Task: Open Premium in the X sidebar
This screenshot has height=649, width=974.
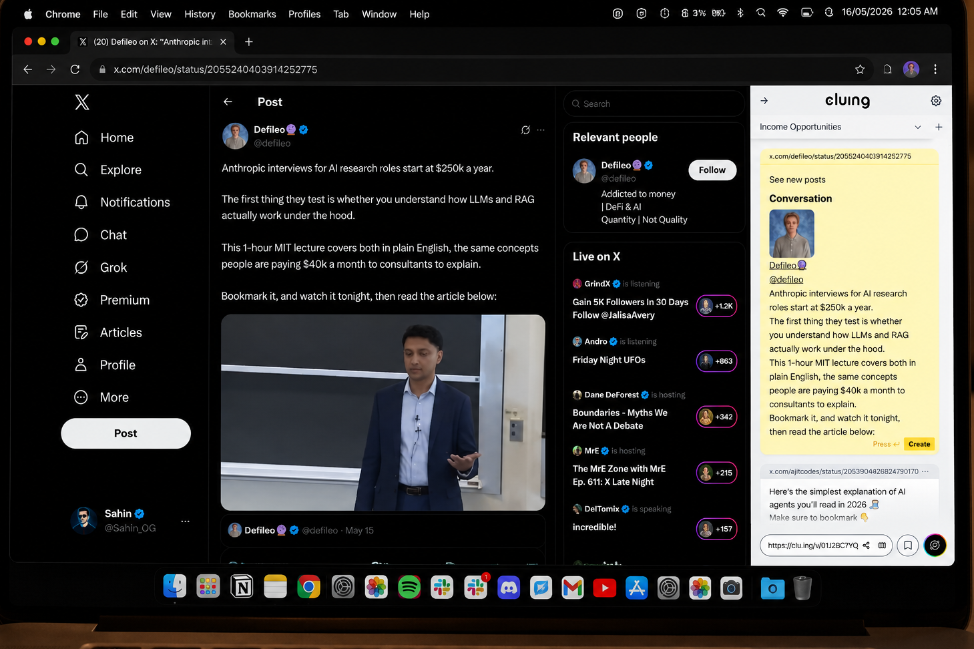Action: [x=111, y=300]
